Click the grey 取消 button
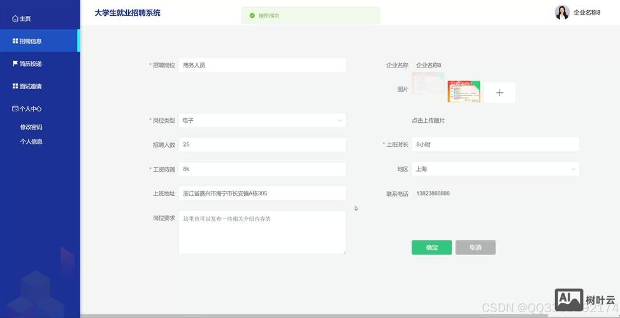The image size is (620, 318). pos(475,247)
